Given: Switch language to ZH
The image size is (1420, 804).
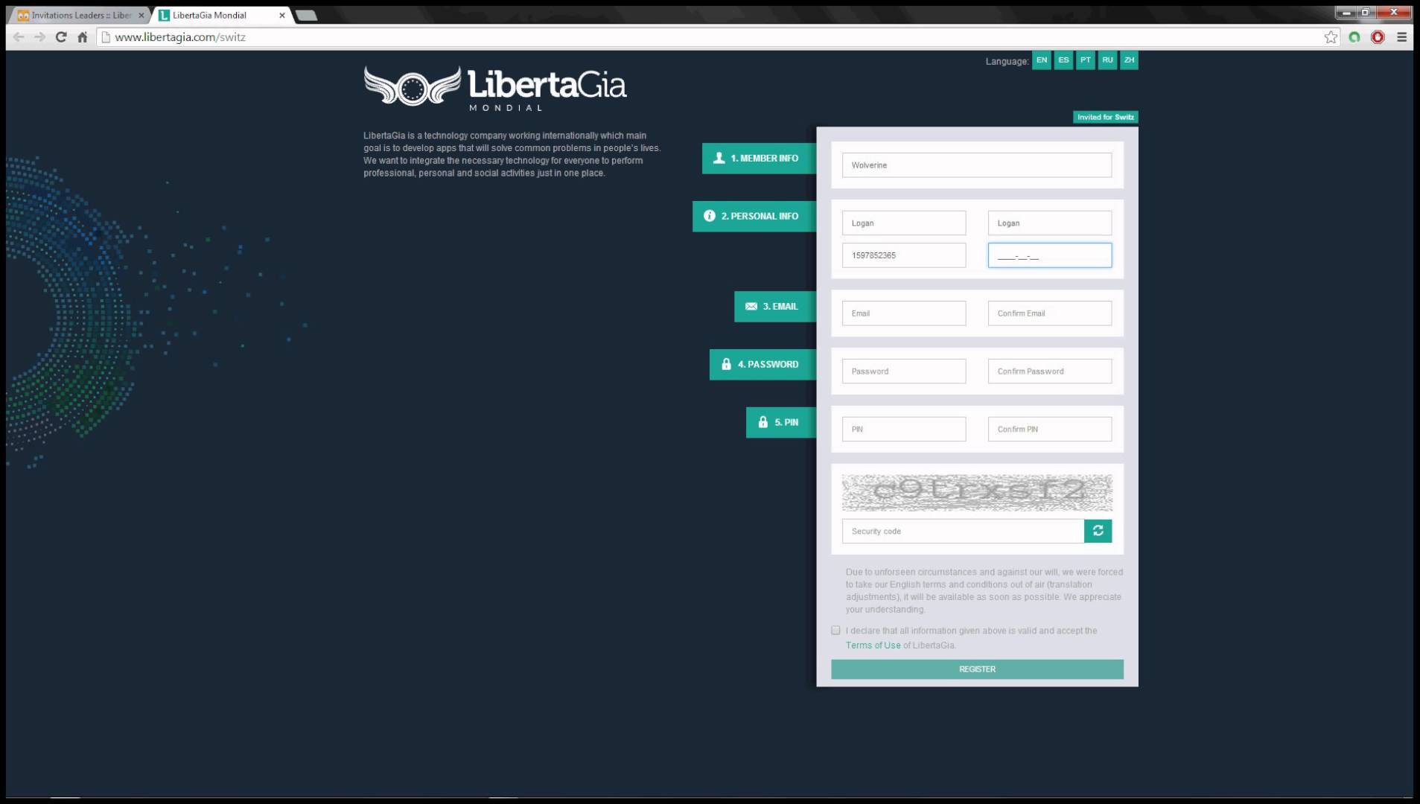Looking at the screenshot, I should click(x=1129, y=60).
